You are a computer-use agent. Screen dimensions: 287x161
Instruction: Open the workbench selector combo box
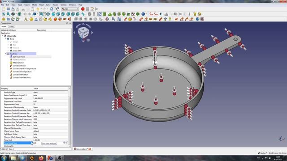[x=70, y=9]
